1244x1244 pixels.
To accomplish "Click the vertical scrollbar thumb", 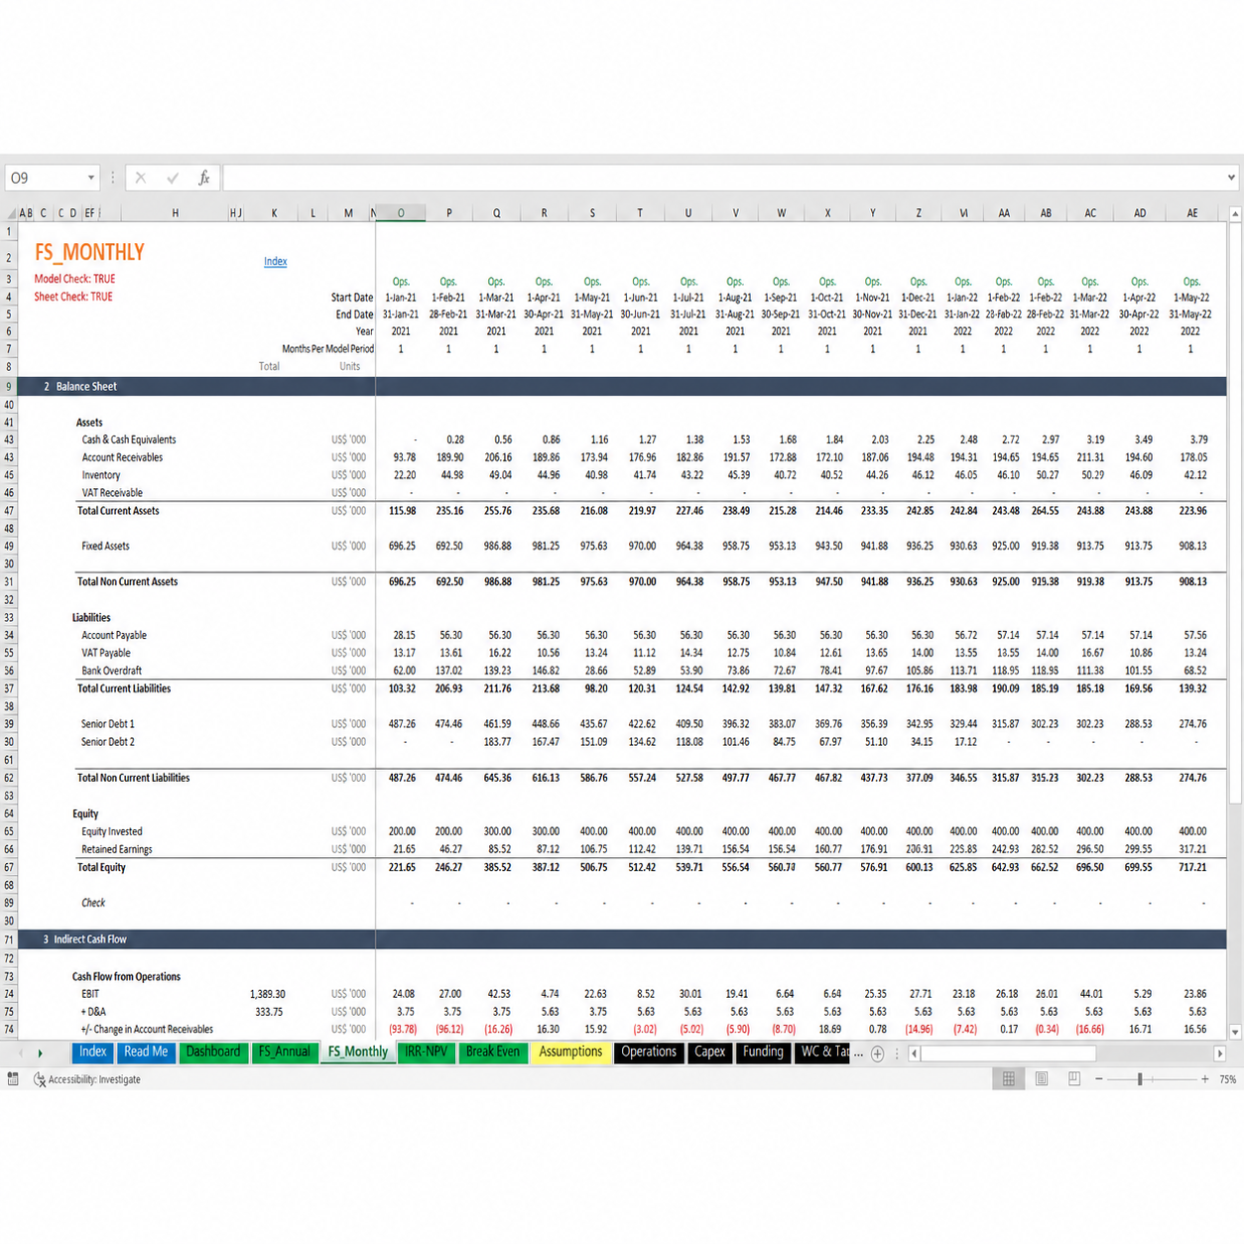I will (1235, 512).
